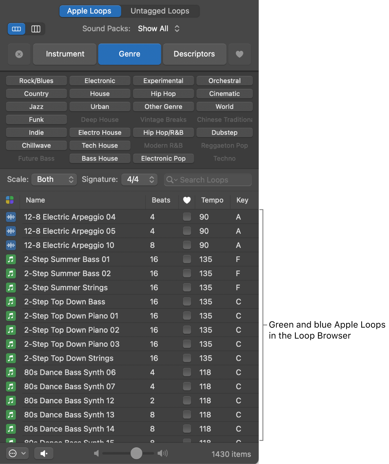Screen dimensions: 389x464
Task: Click green note icon for 2-Step Top Down Piano 01
Action: coord(11,316)
